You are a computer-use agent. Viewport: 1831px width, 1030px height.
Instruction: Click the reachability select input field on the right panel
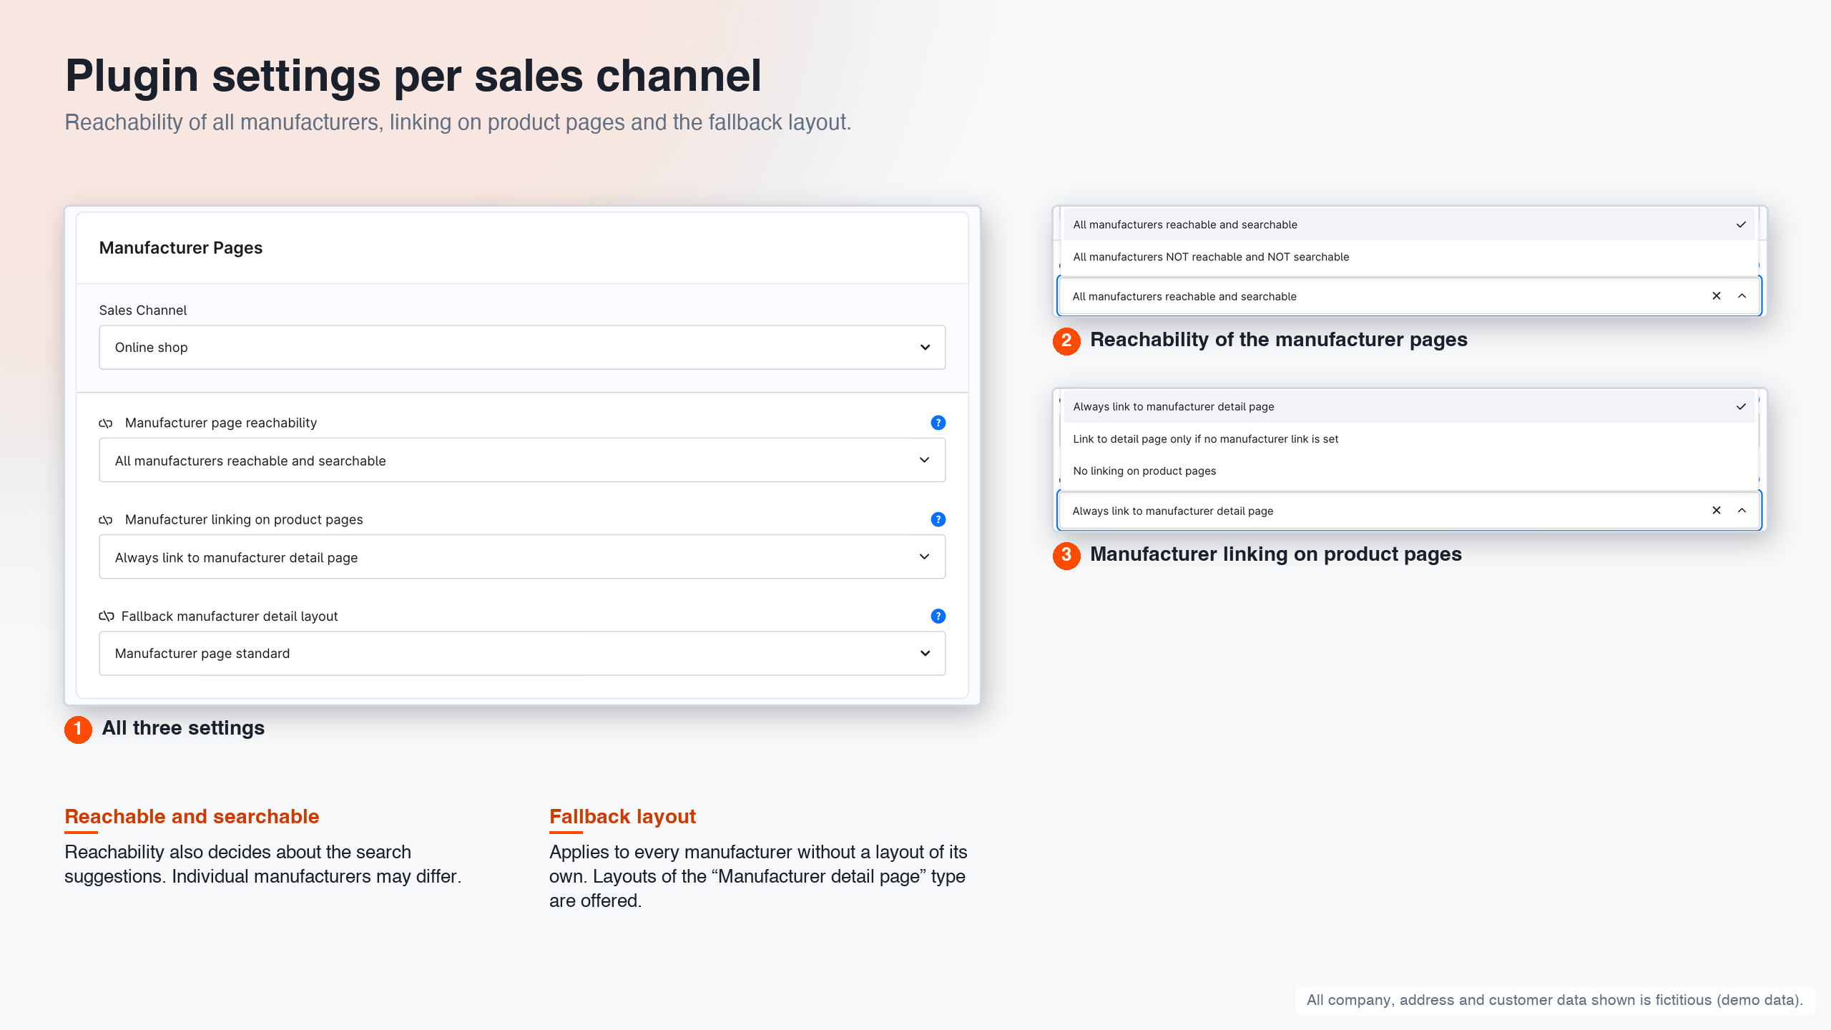point(1409,296)
